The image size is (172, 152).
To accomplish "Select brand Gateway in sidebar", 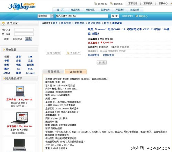I will pos(30,73).
